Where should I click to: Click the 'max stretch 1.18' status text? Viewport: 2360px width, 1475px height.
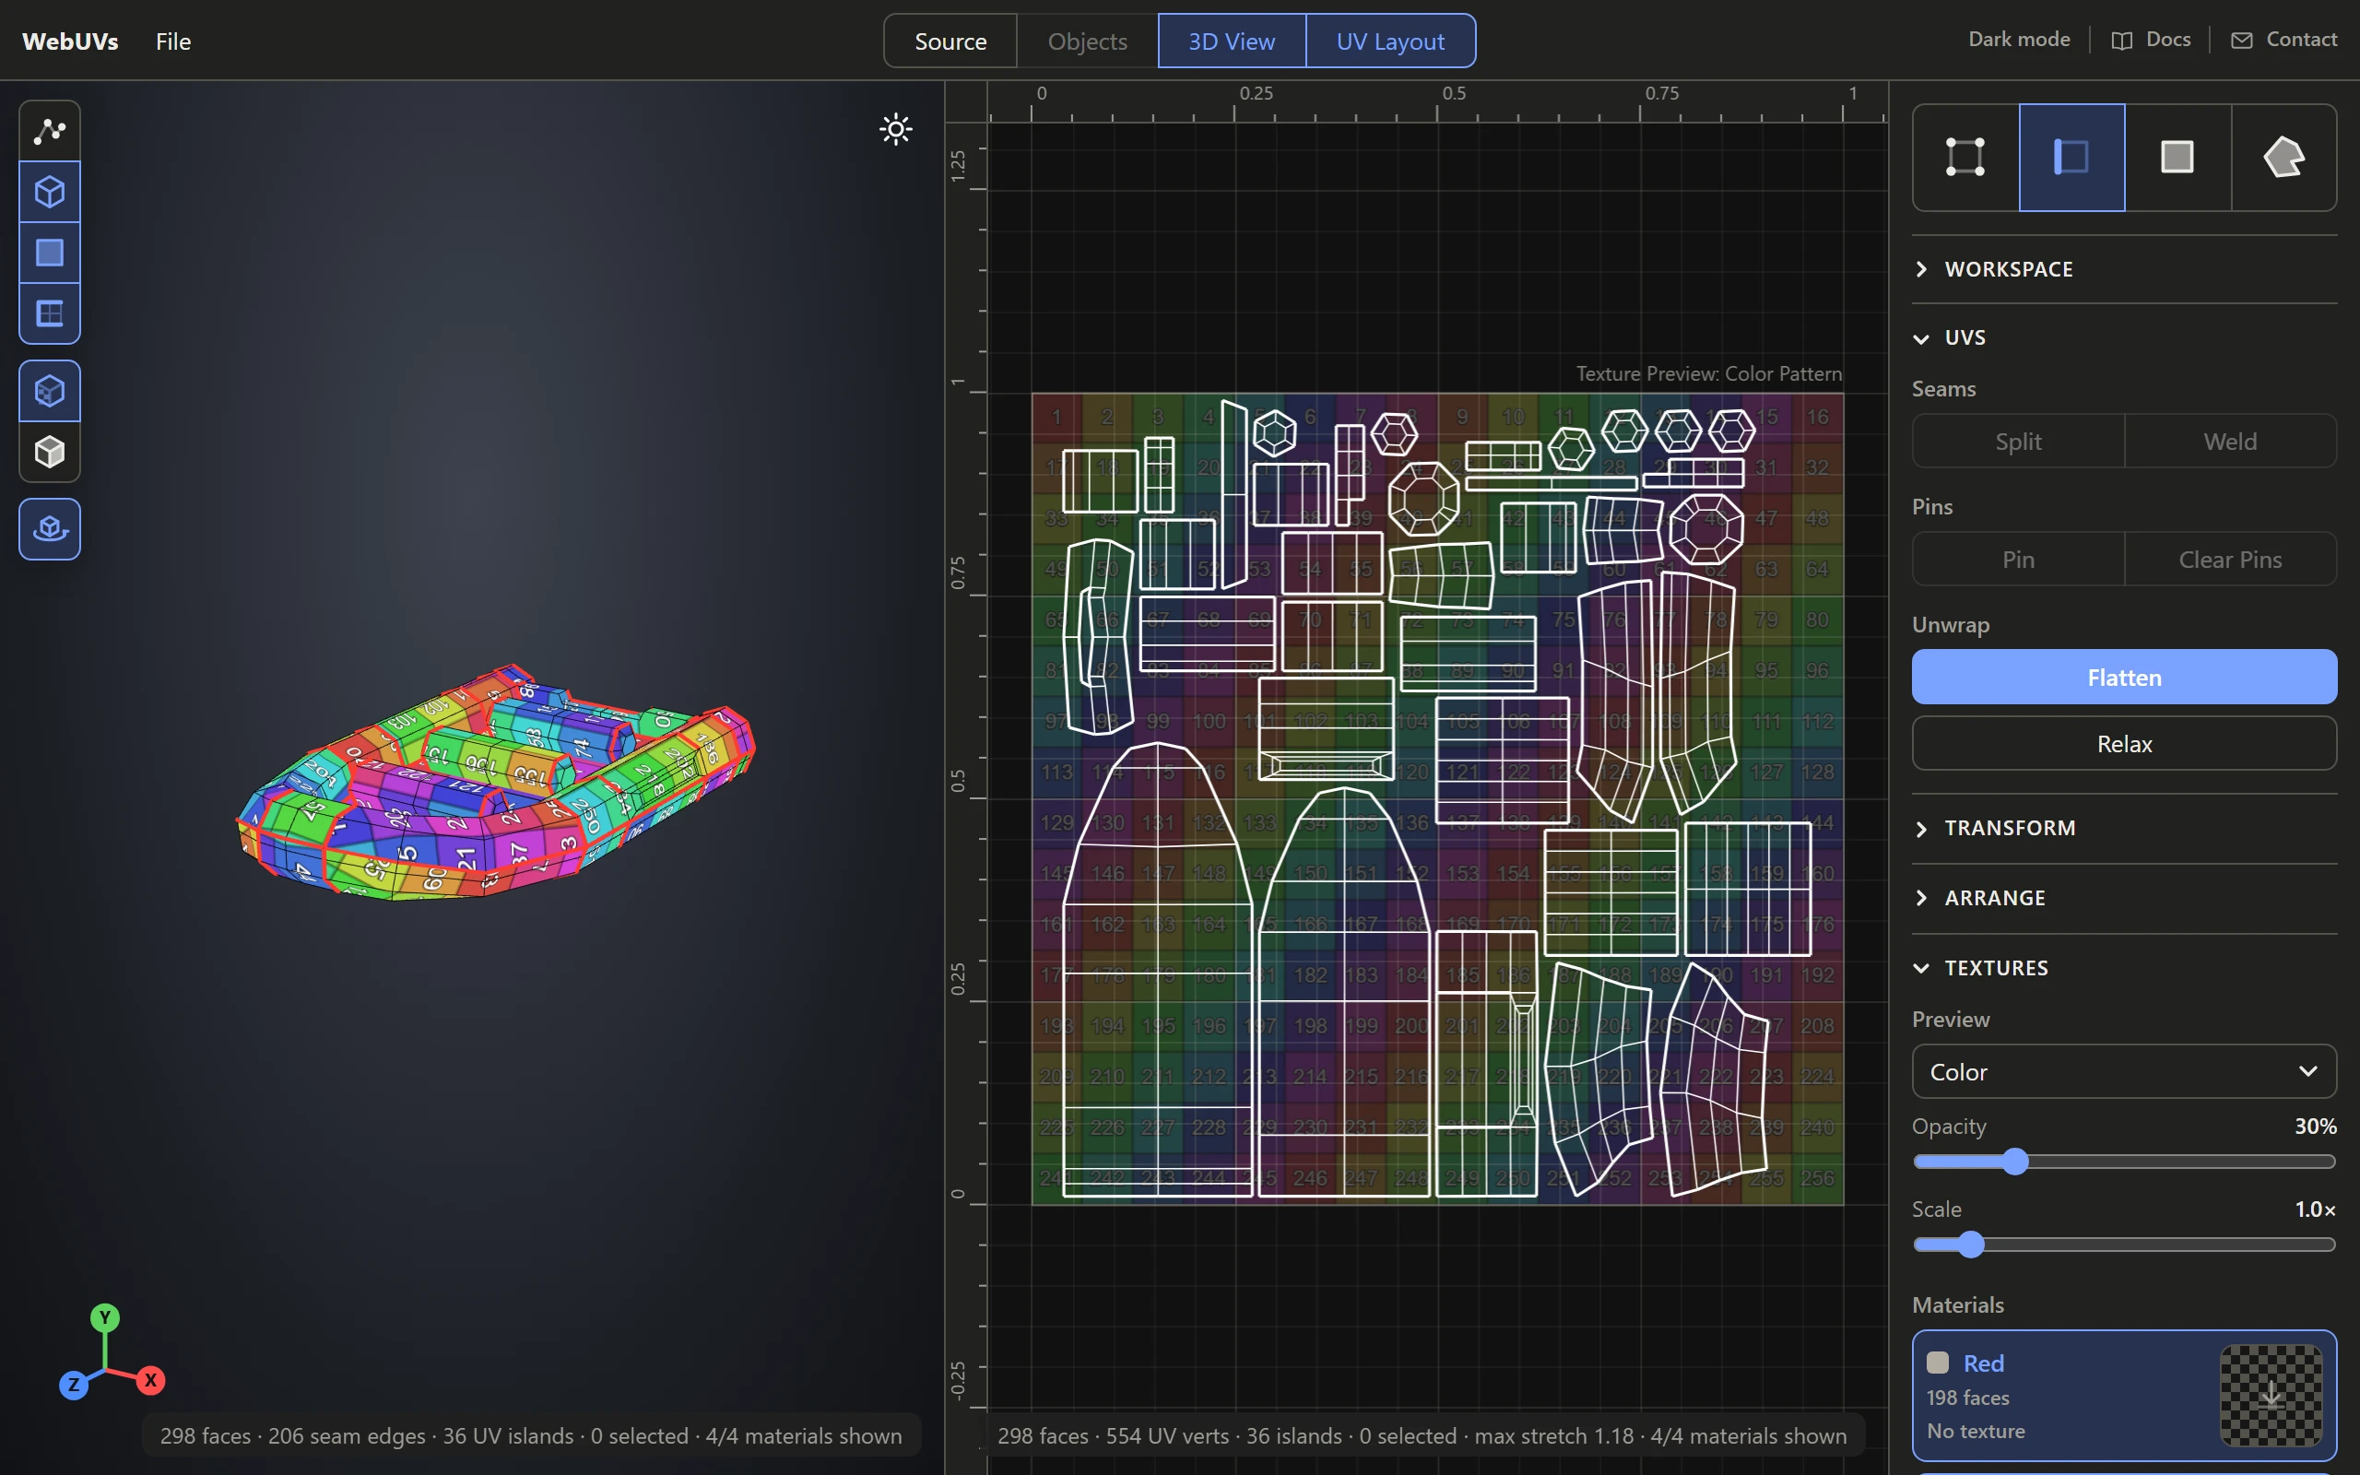(1553, 1436)
